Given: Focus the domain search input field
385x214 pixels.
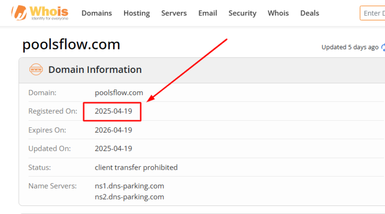Looking at the screenshot, I should 373,13.
